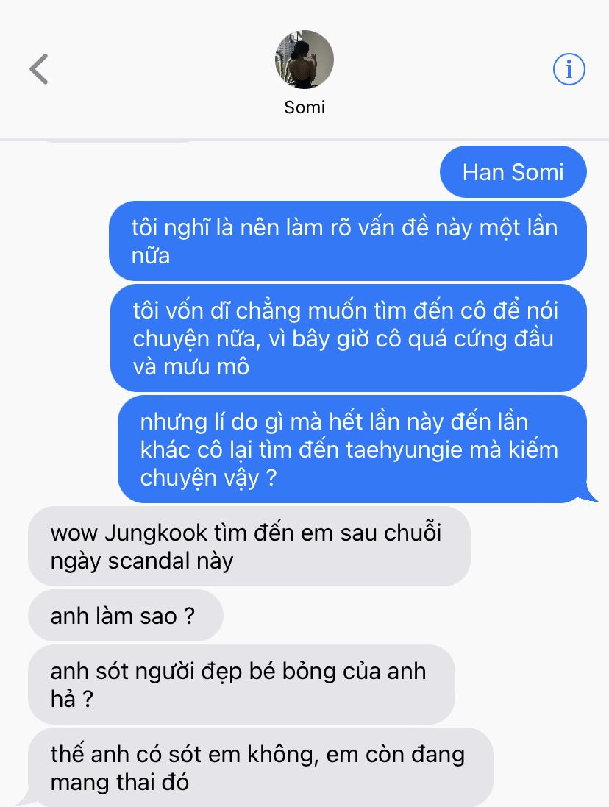Tap the 'anh làm sao ?' bubble
The height and width of the screenshot is (807, 609).
(x=126, y=616)
